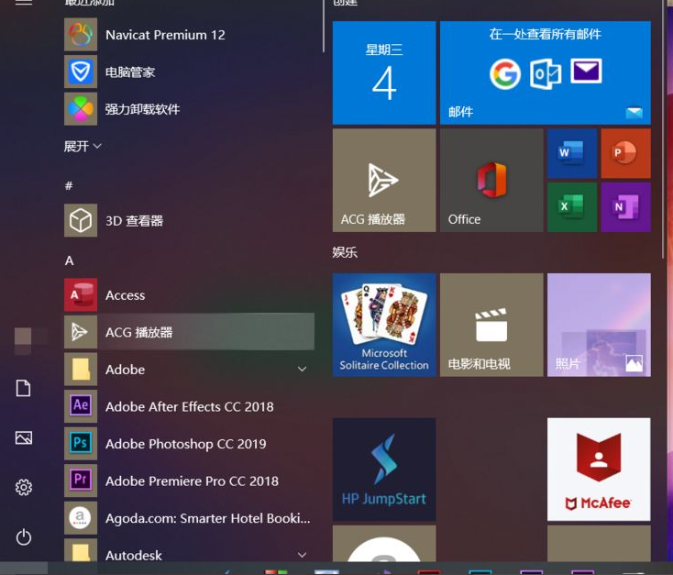The height and width of the screenshot is (575, 673).
Task: Open the OneNote tile
Action: coord(626,207)
